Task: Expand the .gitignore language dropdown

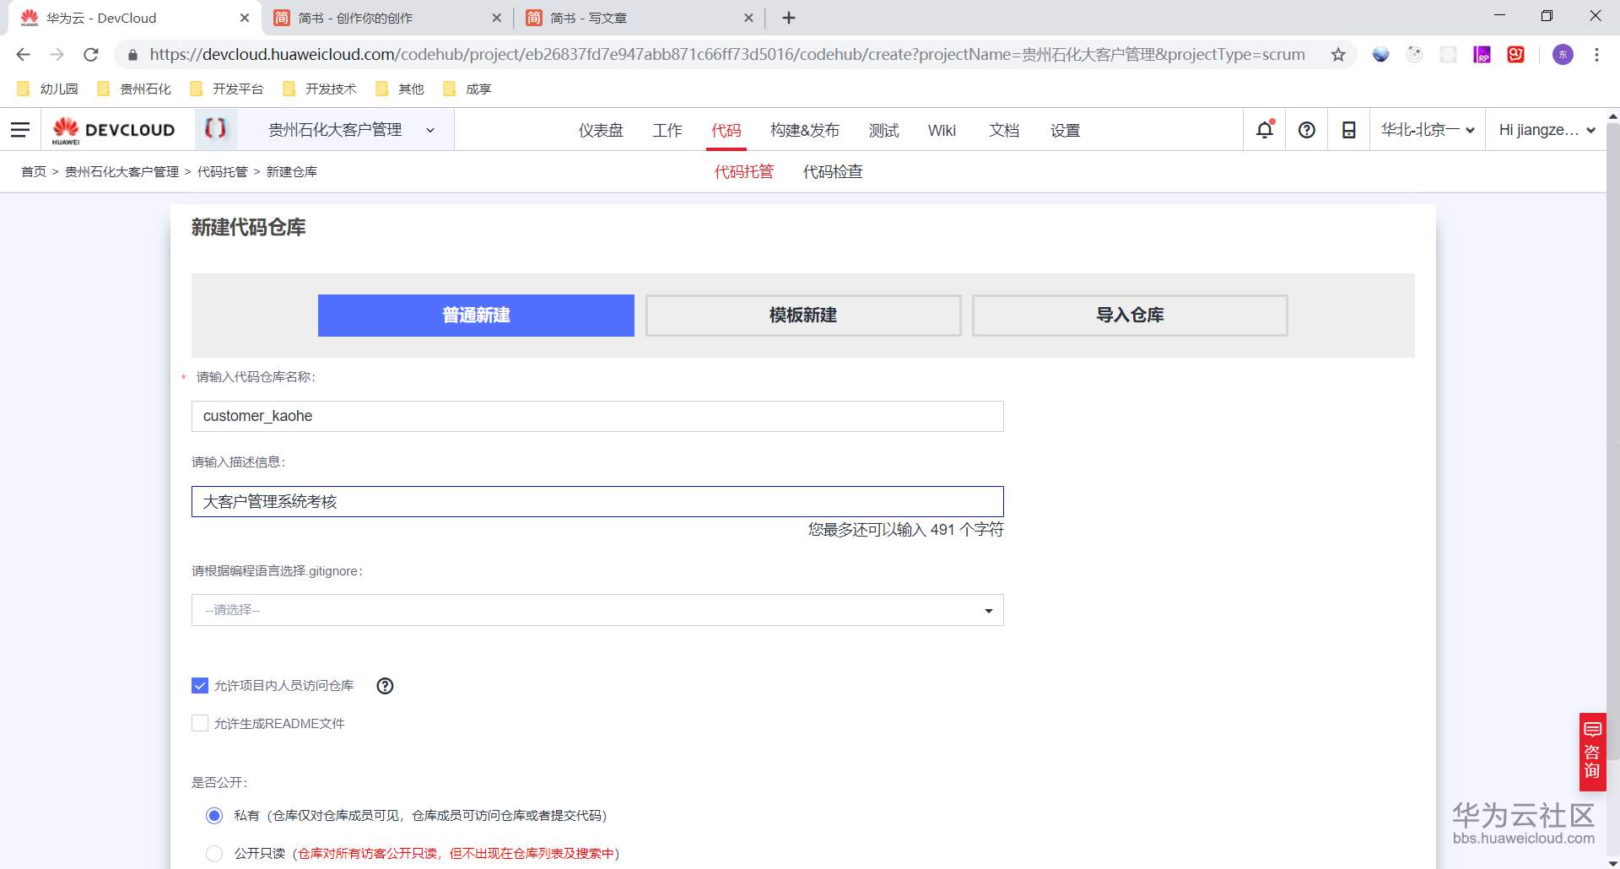Action: point(597,610)
